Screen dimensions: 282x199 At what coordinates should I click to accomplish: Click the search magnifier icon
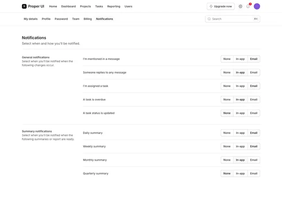[209, 19]
